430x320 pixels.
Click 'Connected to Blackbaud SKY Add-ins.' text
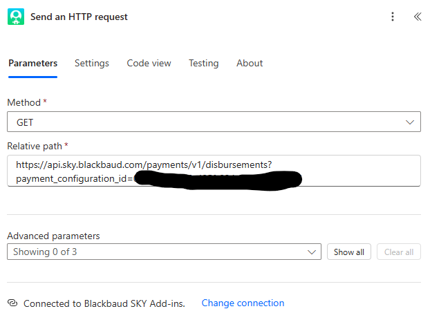tap(104, 303)
